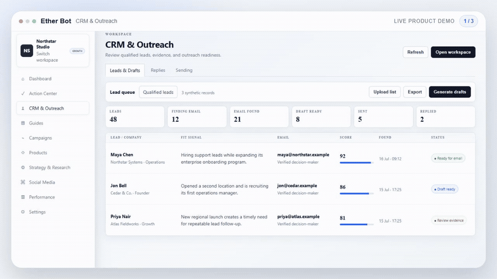Click the 1 / 3 demo step indicator
The width and height of the screenshot is (497, 279).
click(468, 21)
